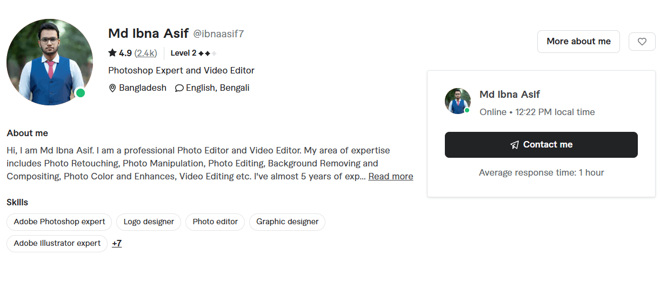
Task: Open the 2.4k reviews link
Action: [x=146, y=53]
